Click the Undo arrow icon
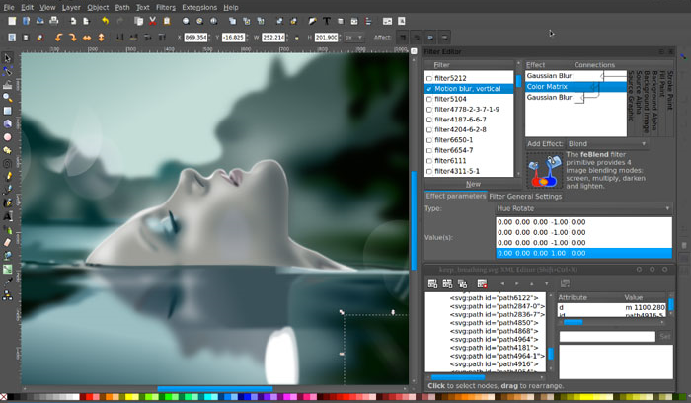 pyautogui.click(x=104, y=21)
